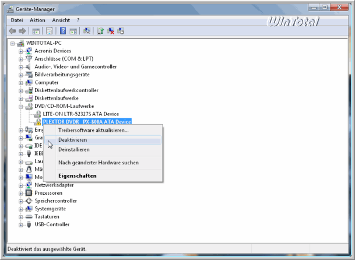Viewport: 355px width, 260px height.
Task: Expand the Speichercontroller node
Action: pyautogui.click(x=20, y=201)
